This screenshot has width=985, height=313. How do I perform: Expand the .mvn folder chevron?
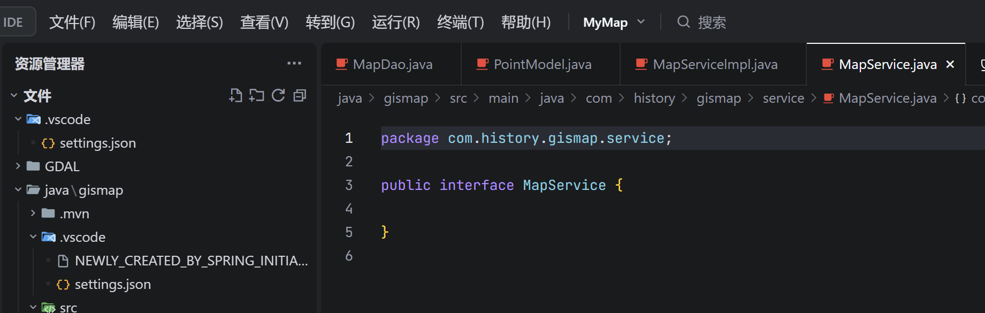tap(33, 213)
